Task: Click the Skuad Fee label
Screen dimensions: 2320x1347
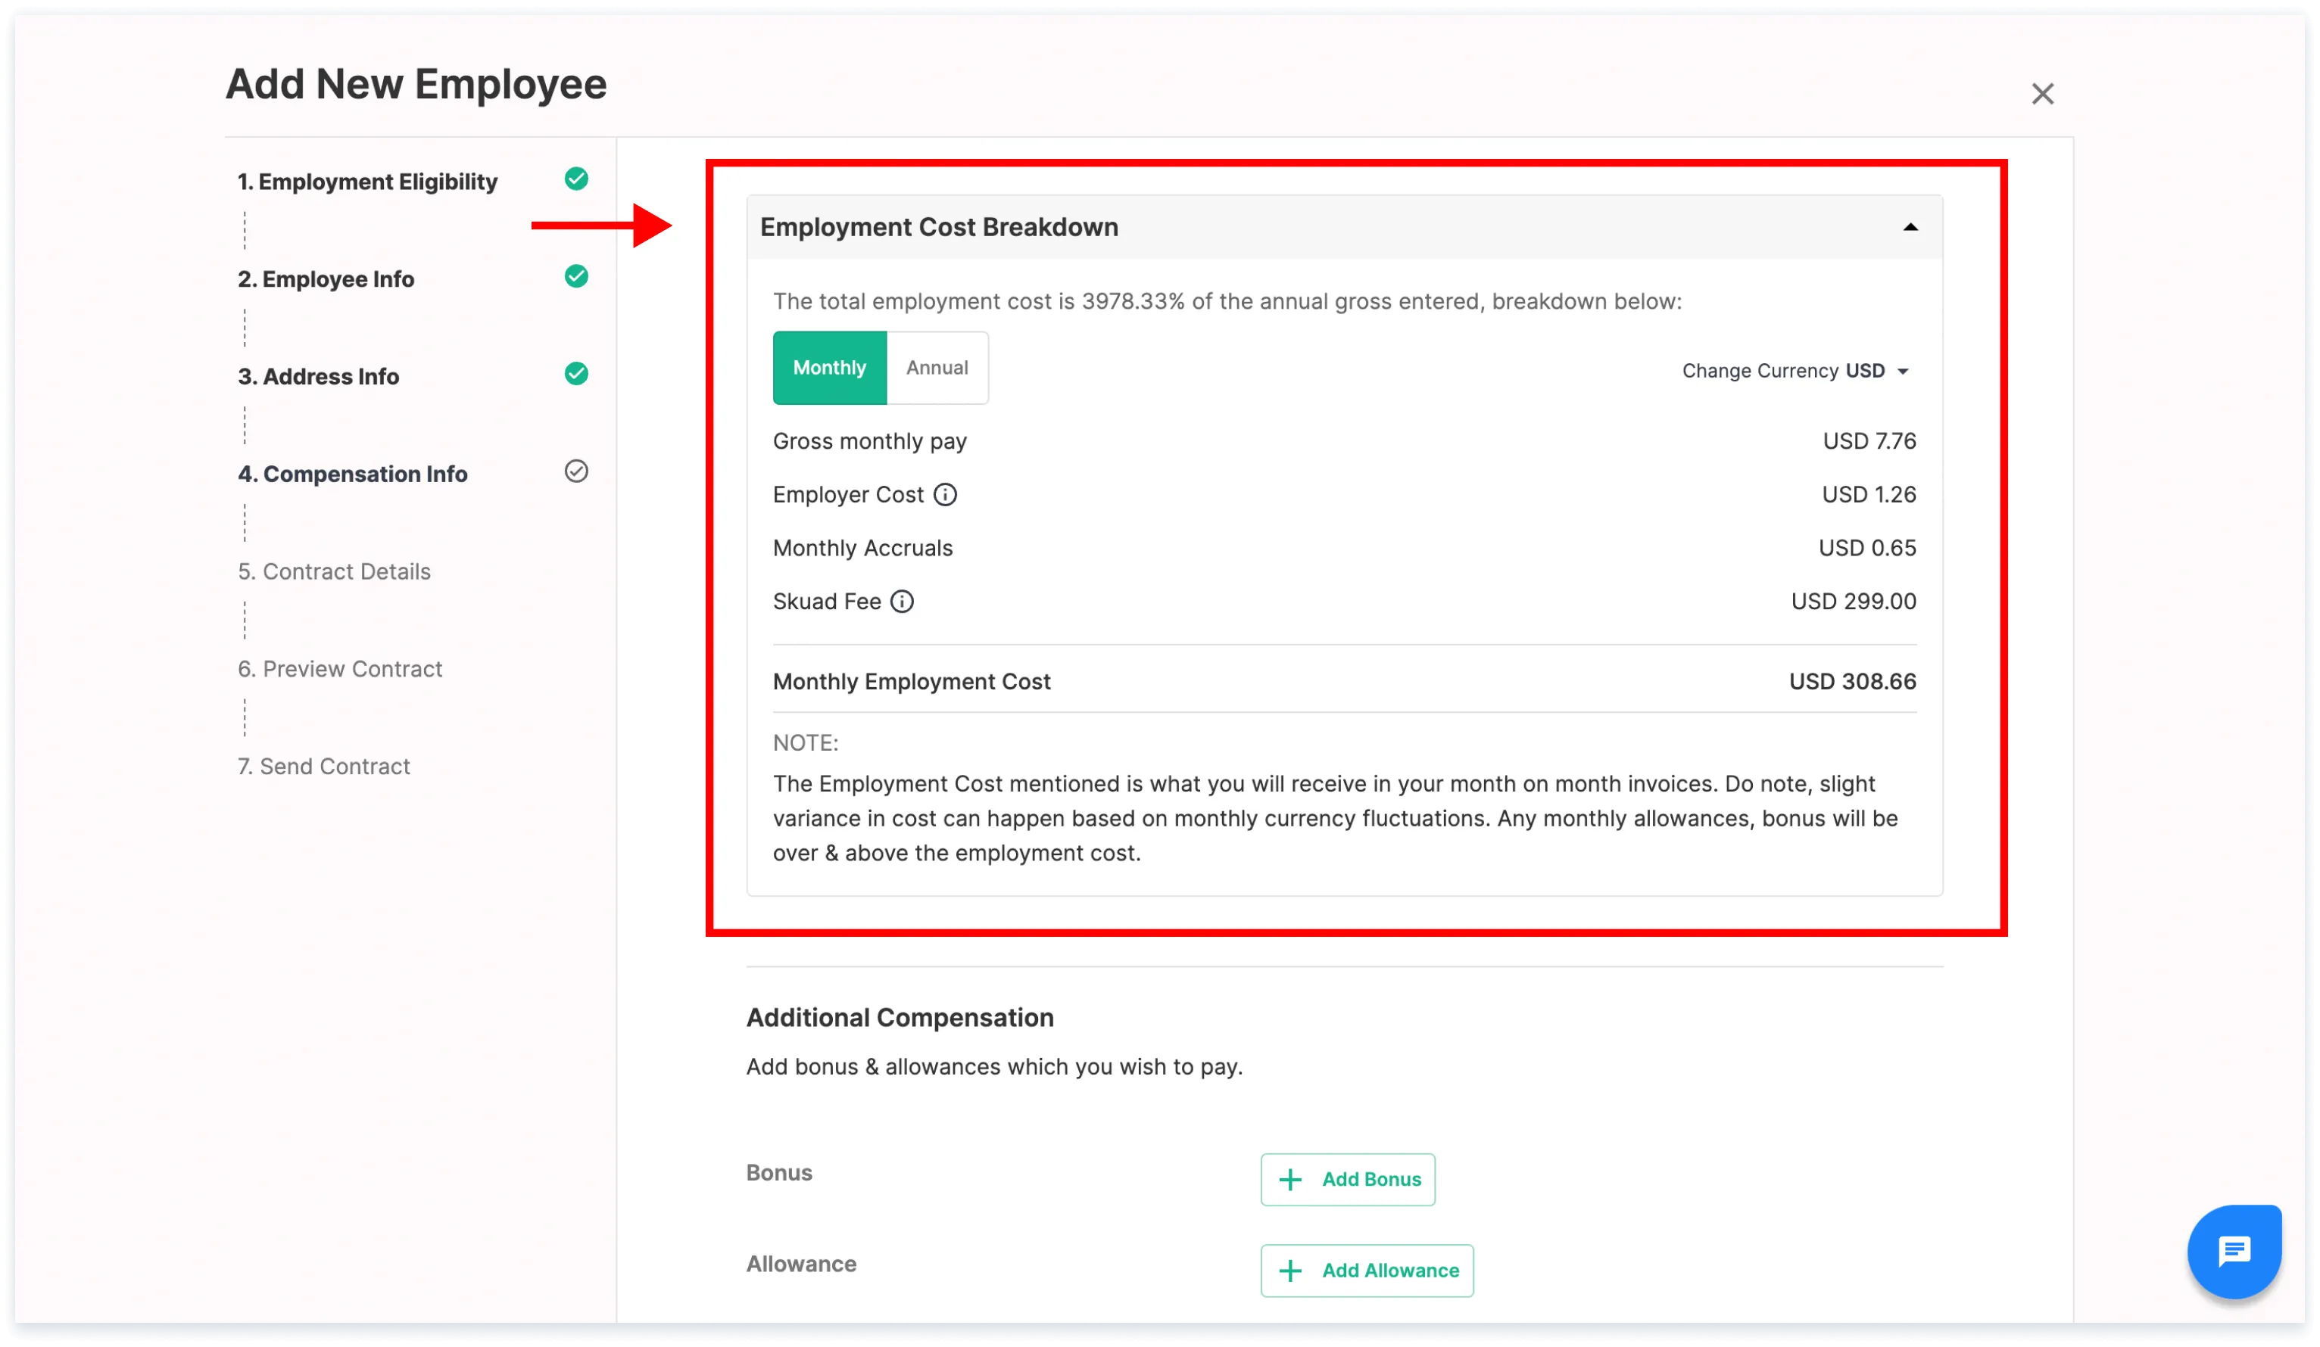Action: pyautogui.click(x=827, y=602)
